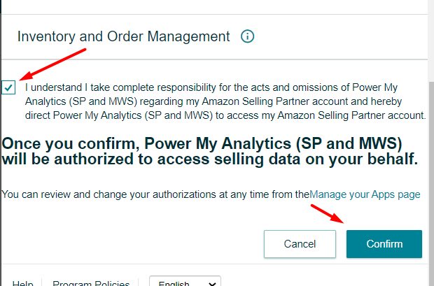Image resolution: width=434 pixels, height=286 pixels.
Task: Click the scrollbar track above the thumb
Action: tap(430, 41)
